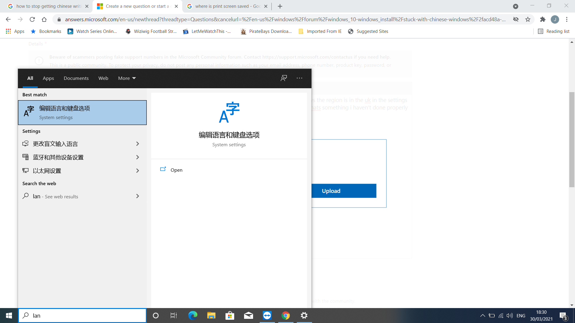Select the All tab in search results

(x=30, y=78)
